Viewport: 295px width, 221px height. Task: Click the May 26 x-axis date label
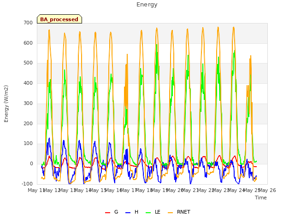(x=267, y=190)
